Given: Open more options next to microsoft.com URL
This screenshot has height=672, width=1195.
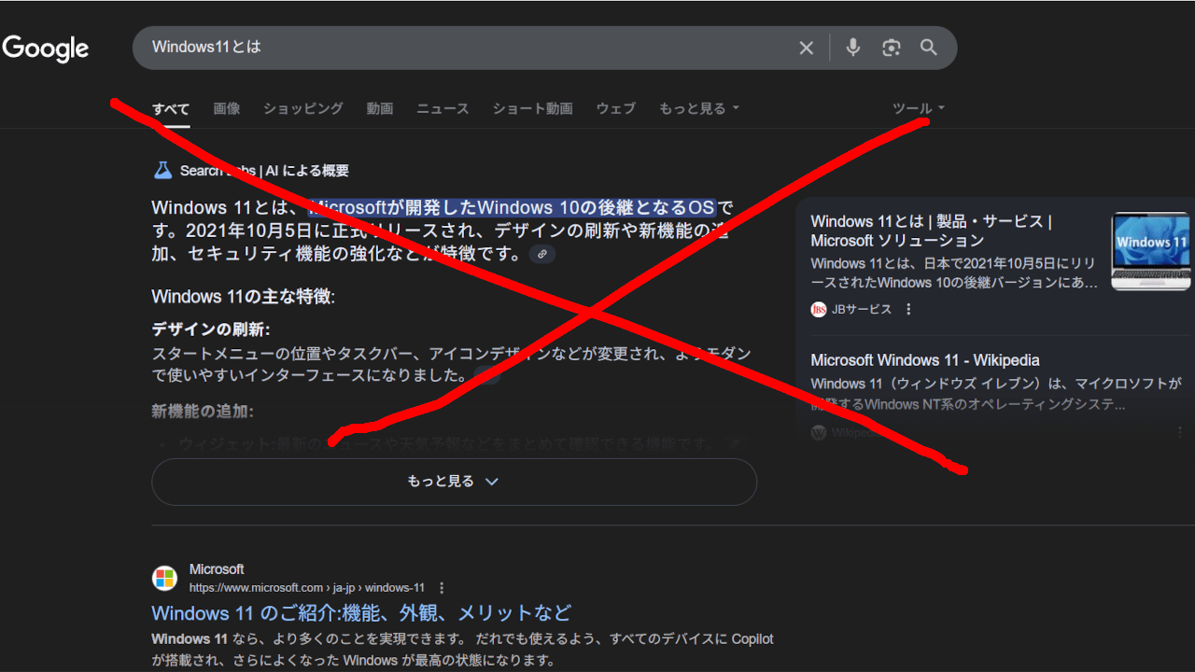Looking at the screenshot, I should point(442,588).
